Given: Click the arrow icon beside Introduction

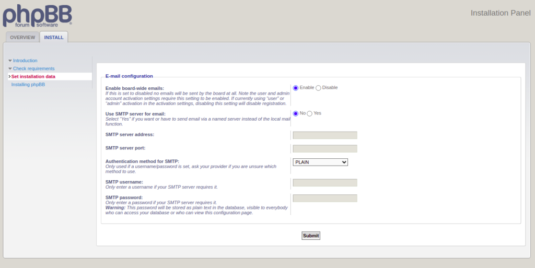Looking at the screenshot, I should [10, 61].
